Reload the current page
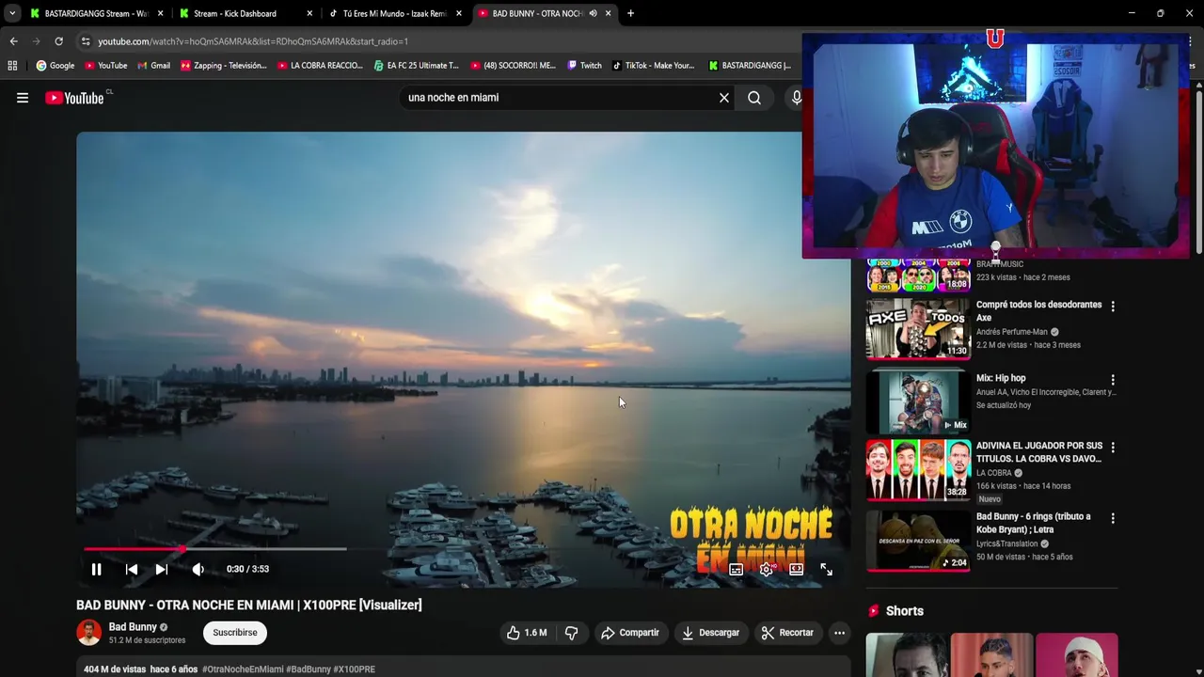 coord(58,41)
